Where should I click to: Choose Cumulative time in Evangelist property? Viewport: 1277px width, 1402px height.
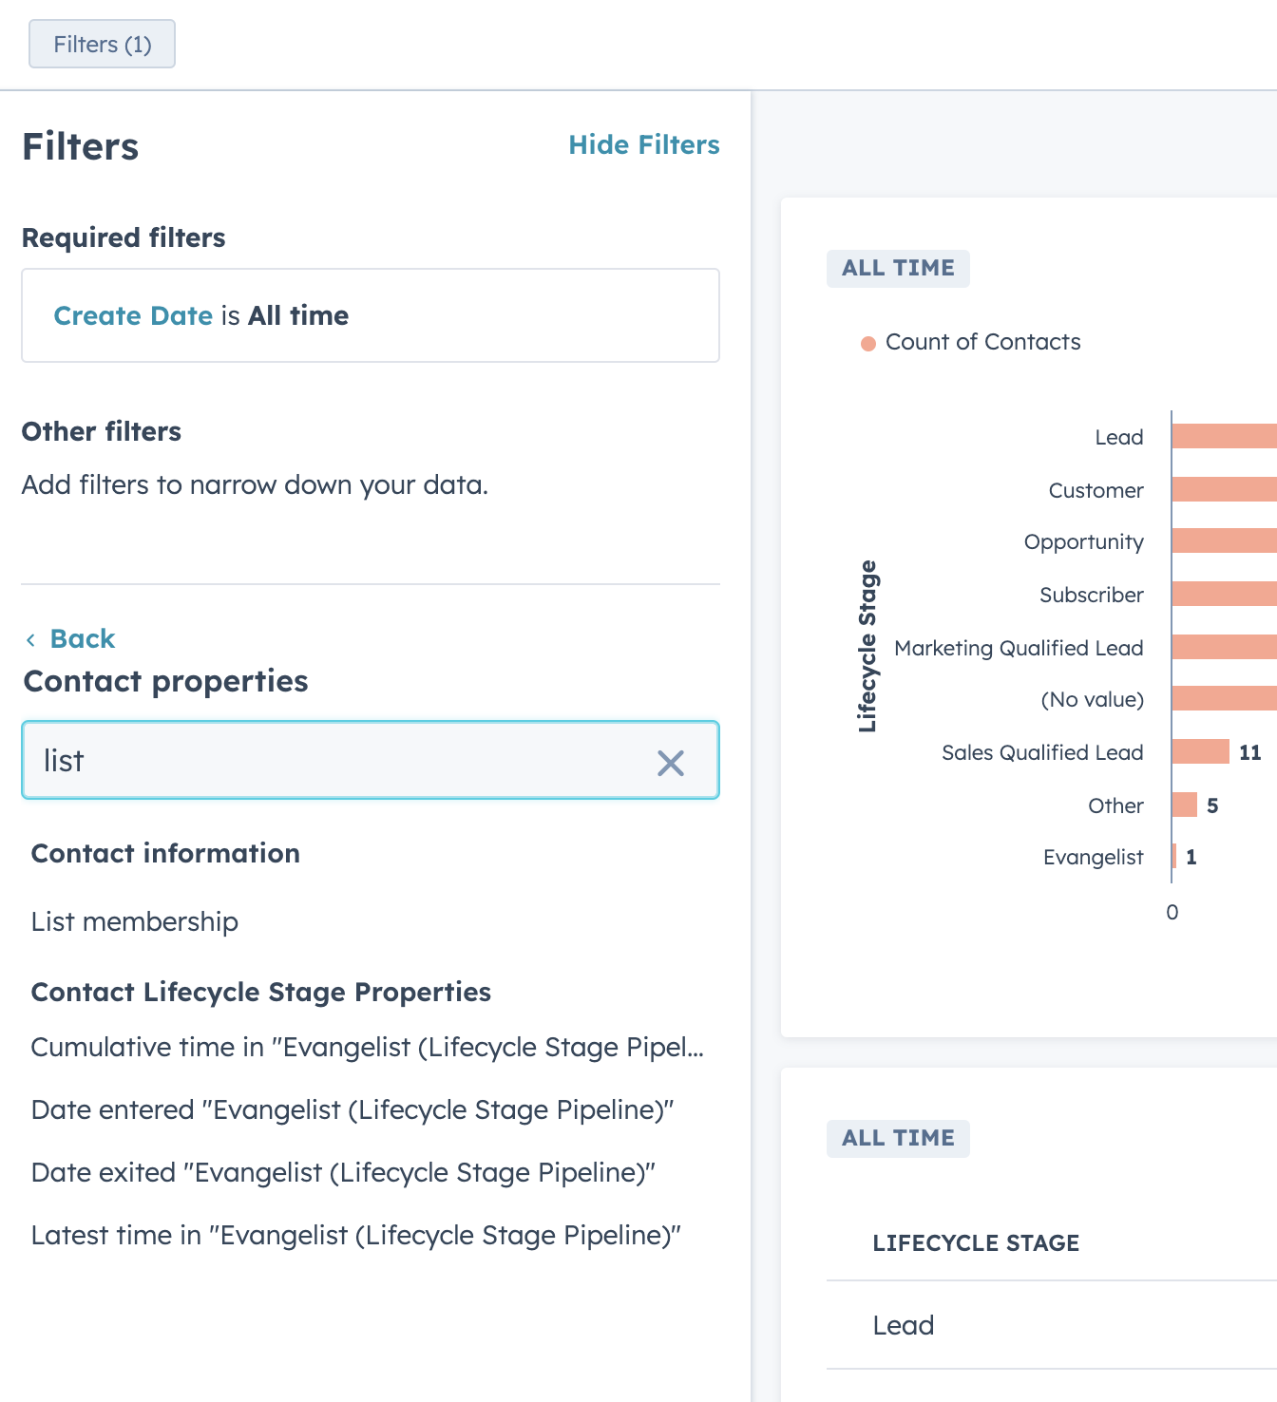[367, 1047]
